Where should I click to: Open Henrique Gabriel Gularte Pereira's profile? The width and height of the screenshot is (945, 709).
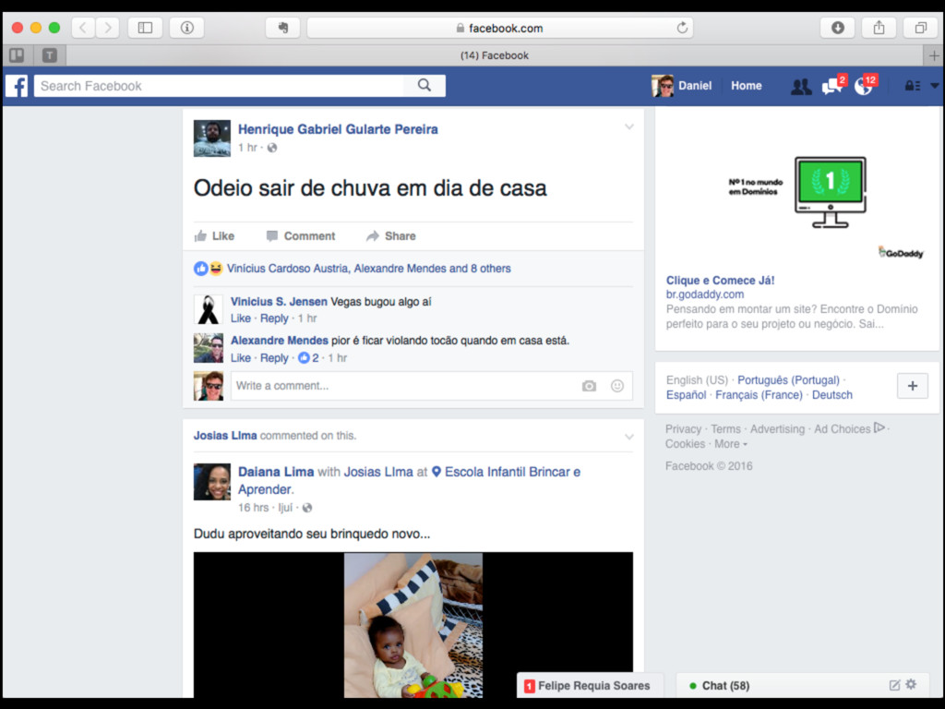click(x=338, y=129)
